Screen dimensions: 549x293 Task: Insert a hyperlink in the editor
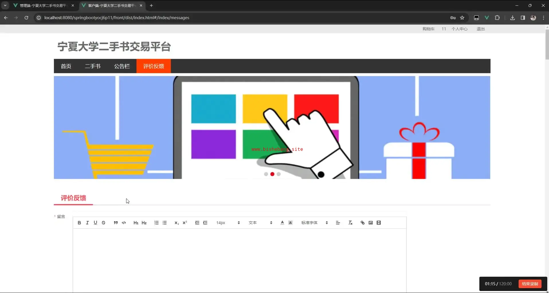click(x=362, y=223)
